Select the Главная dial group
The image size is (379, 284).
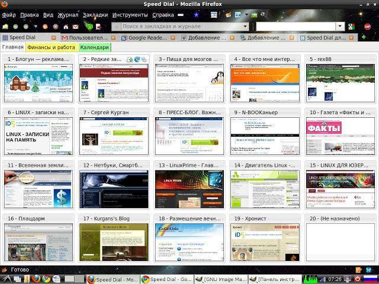(x=13, y=47)
